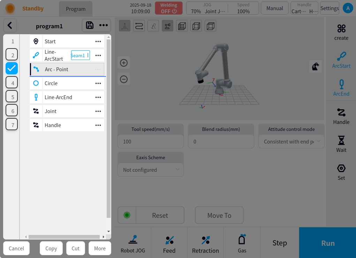Zoom out of the 3D robot view

(124, 79)
